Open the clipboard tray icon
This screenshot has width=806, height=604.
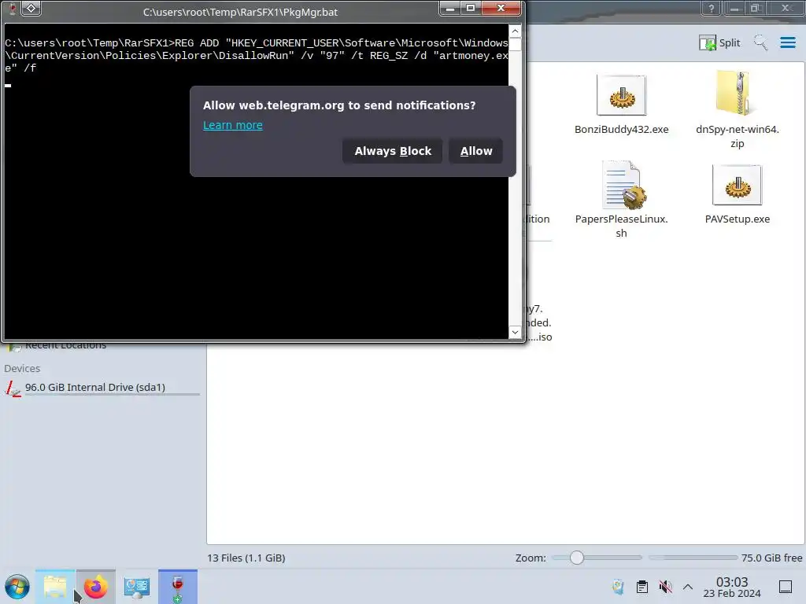point(641,587)
